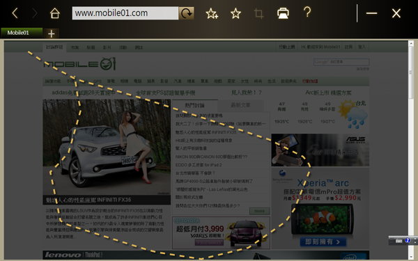Switch to the 最新文章 tab
Screen dimensions: 418x261
[x=240, y=105]
